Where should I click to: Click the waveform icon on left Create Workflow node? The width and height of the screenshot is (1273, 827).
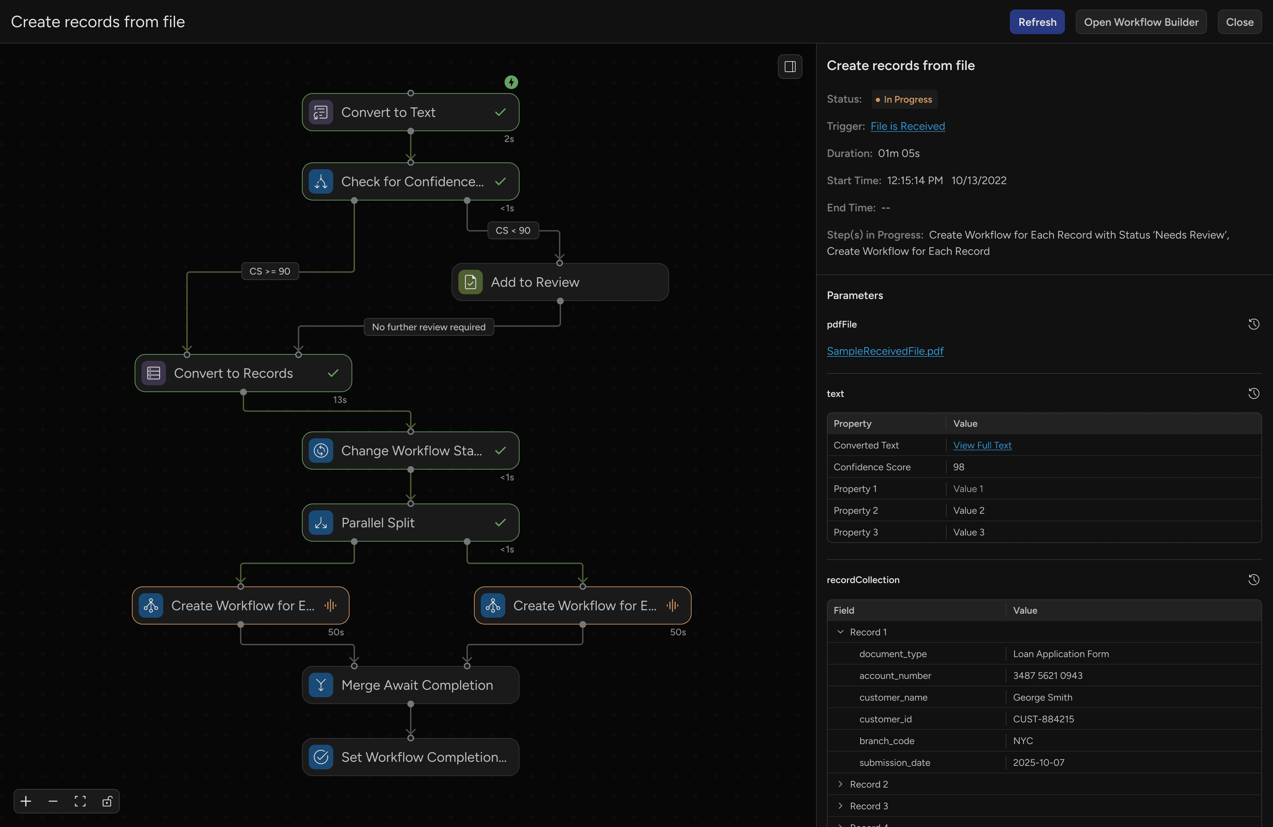(330, 605)
